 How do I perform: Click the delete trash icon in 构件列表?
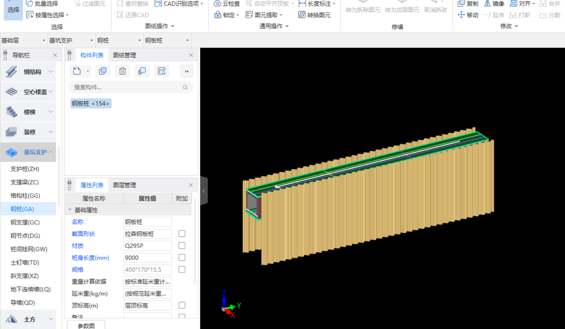click(x=123, y=71)
